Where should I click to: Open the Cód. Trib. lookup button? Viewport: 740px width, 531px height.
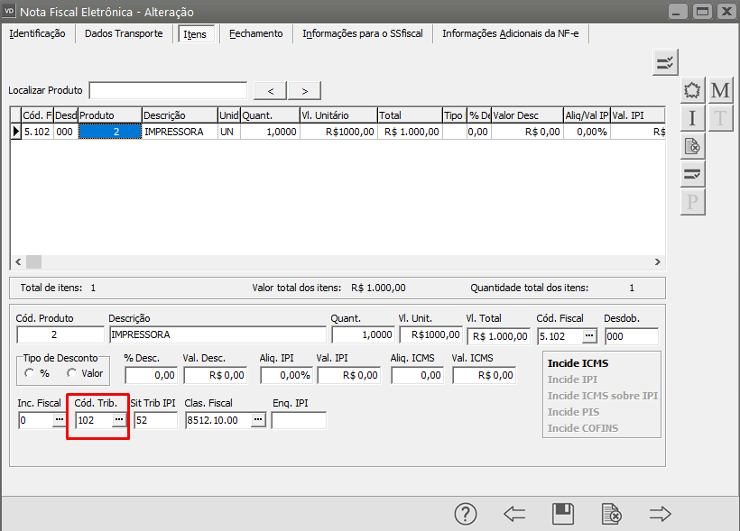point(118,420)
